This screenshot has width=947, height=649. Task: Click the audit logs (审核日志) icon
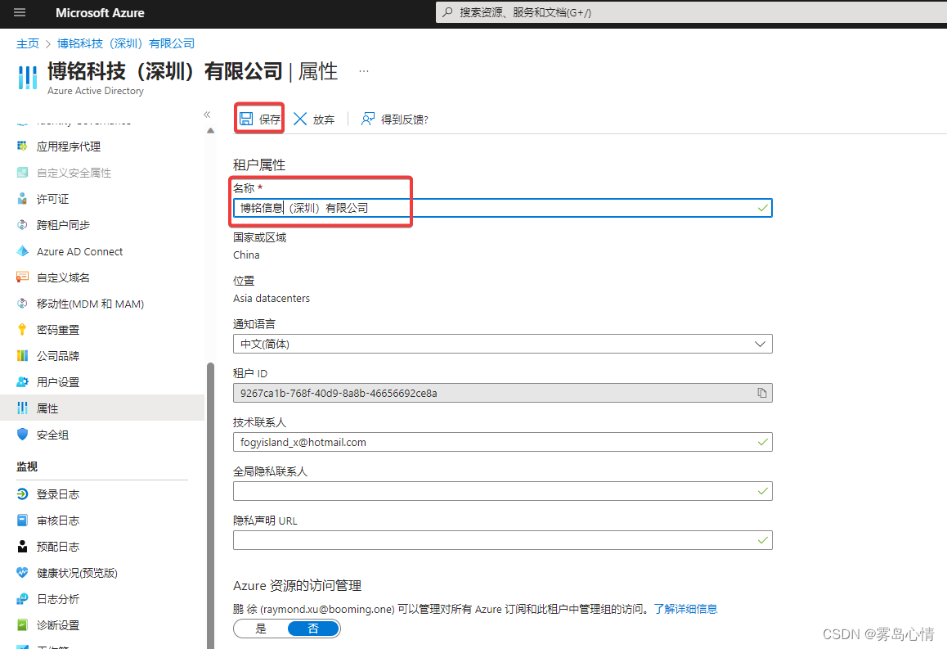click(x=22, y=521)
